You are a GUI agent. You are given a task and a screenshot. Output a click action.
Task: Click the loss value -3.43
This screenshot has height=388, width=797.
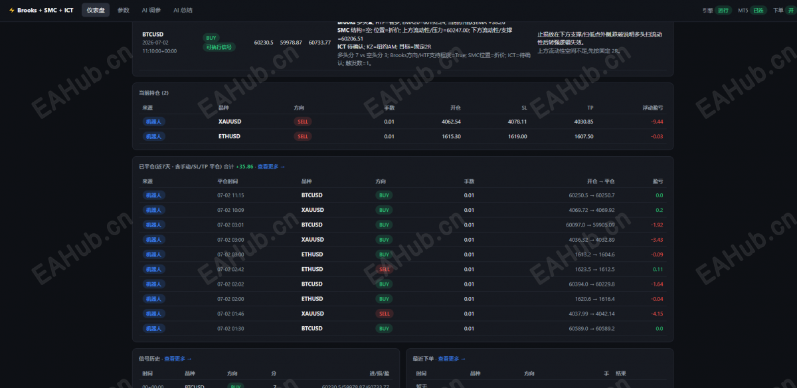click(657, 239)
